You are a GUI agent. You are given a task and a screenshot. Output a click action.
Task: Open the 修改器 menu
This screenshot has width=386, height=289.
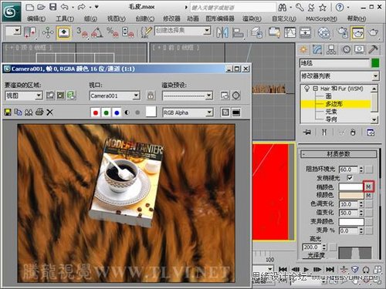171,18
